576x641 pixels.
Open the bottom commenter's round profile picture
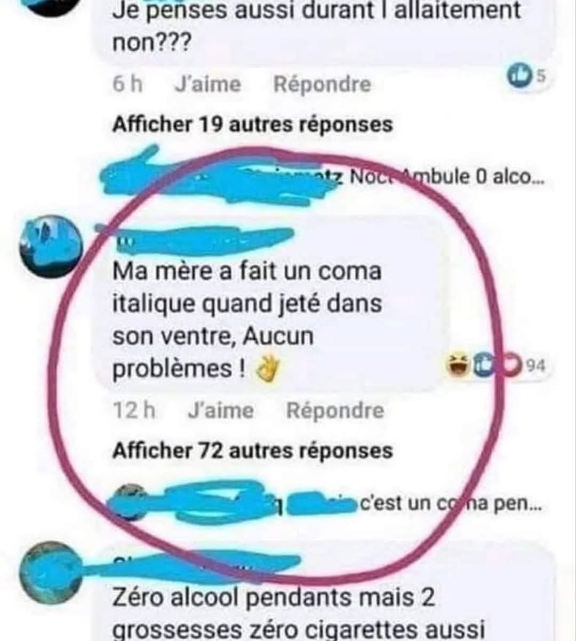pos(50,572)
